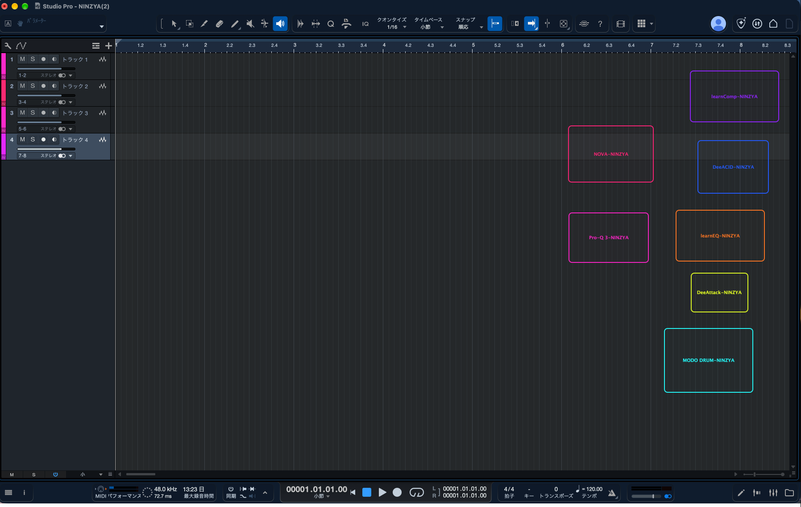Open the browser folder icon
Viewport: 801px width, 507px height.
tap(789, 493)
